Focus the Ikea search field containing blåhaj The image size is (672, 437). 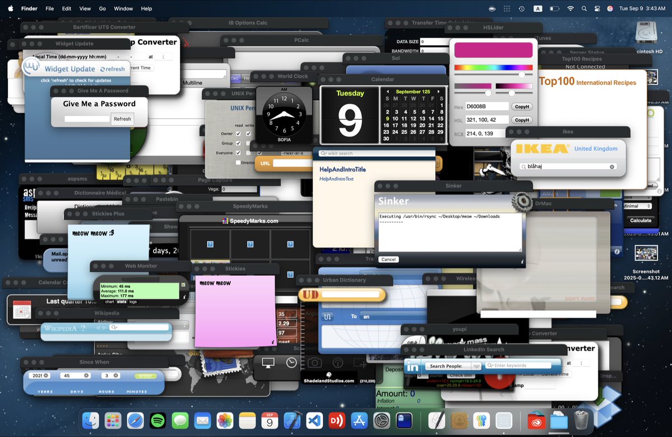[x=568, y=166]
